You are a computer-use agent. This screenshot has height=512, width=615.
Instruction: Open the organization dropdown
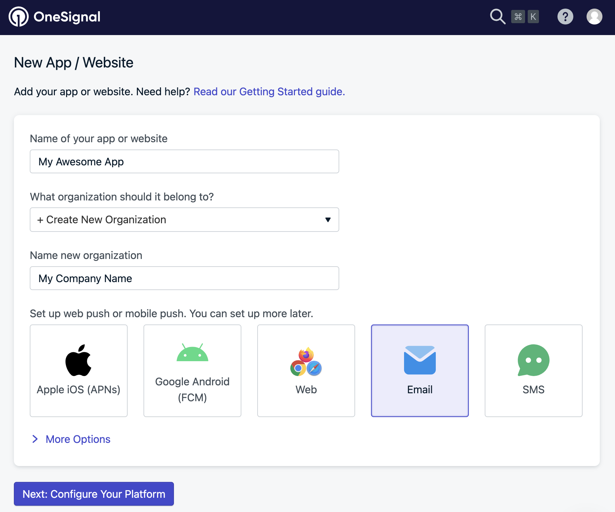[184, 220]
